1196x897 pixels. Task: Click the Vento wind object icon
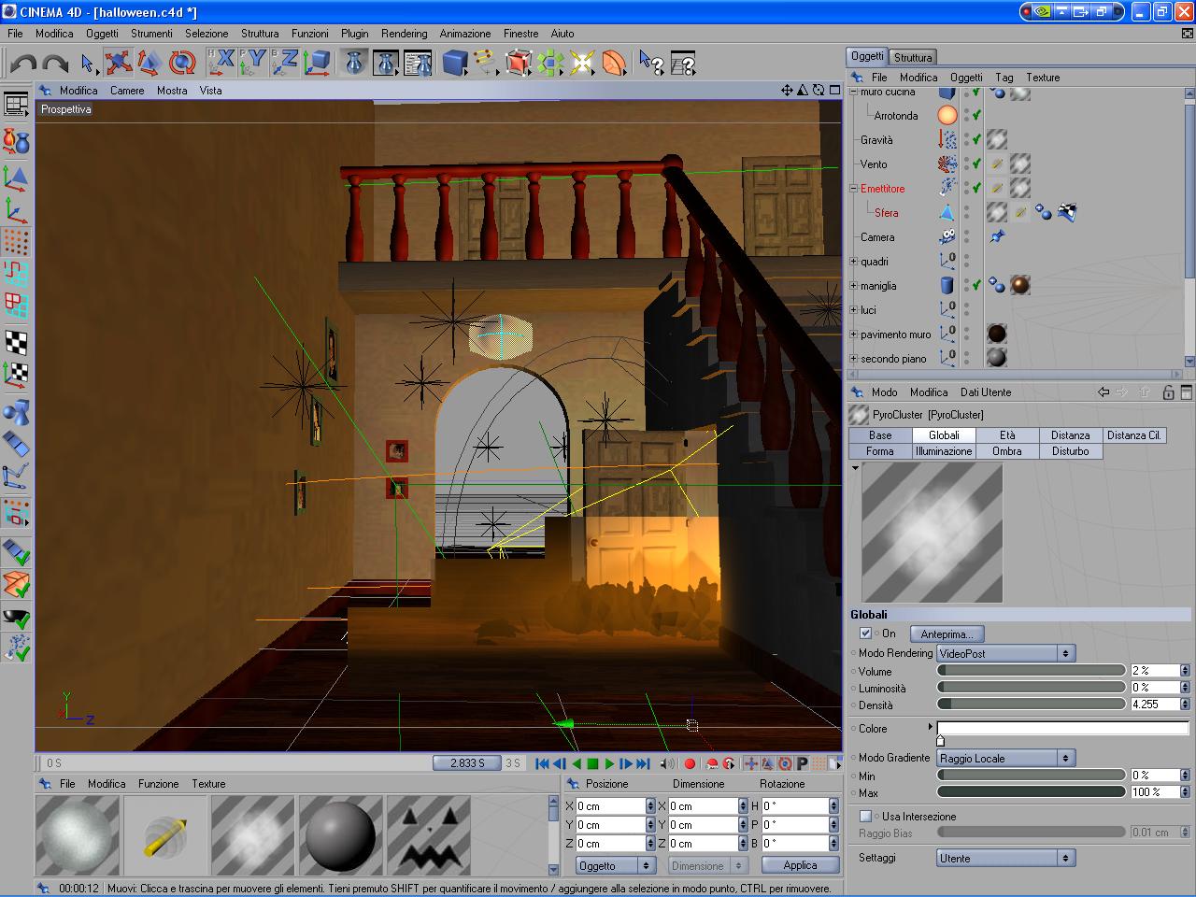tap(947, 164)
